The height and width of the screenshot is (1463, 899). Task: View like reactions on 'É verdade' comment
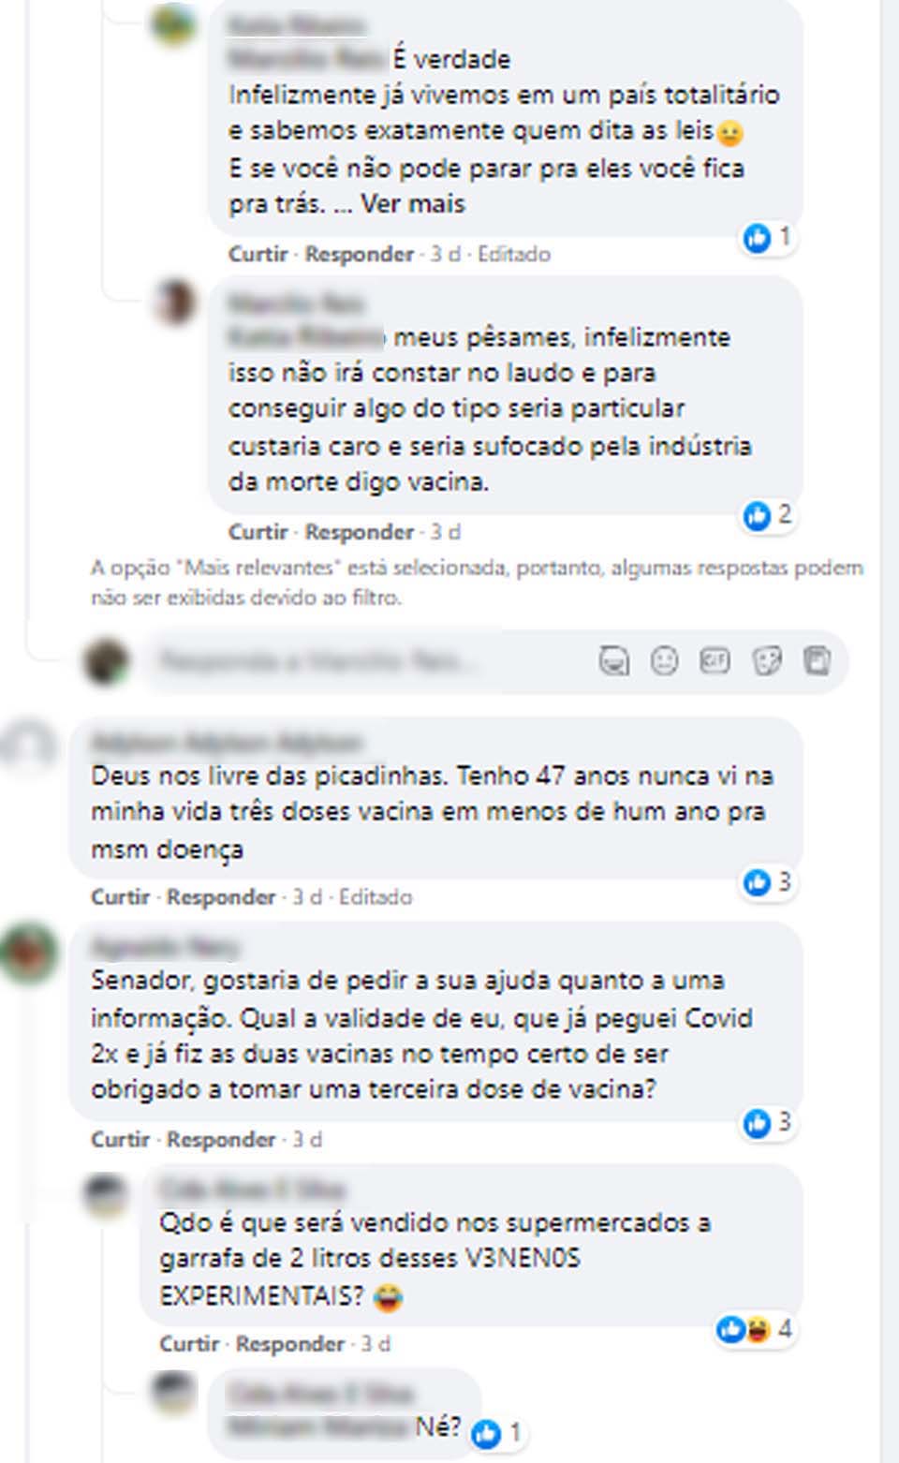[x=768, y=238]
